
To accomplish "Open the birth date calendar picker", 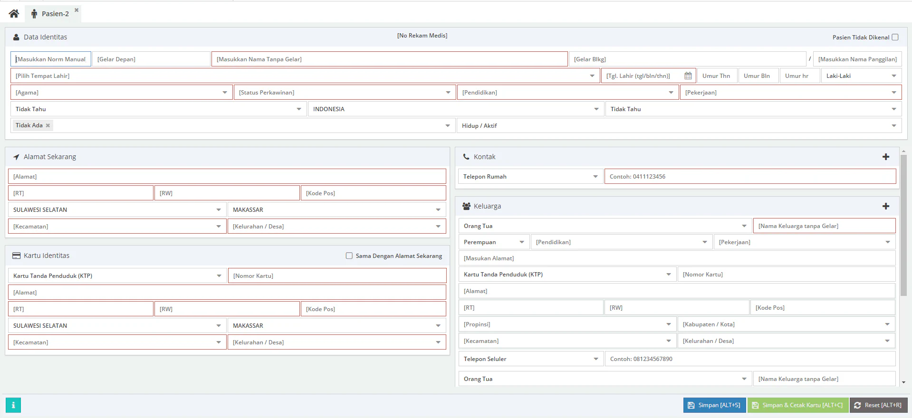I will (688, 76).
